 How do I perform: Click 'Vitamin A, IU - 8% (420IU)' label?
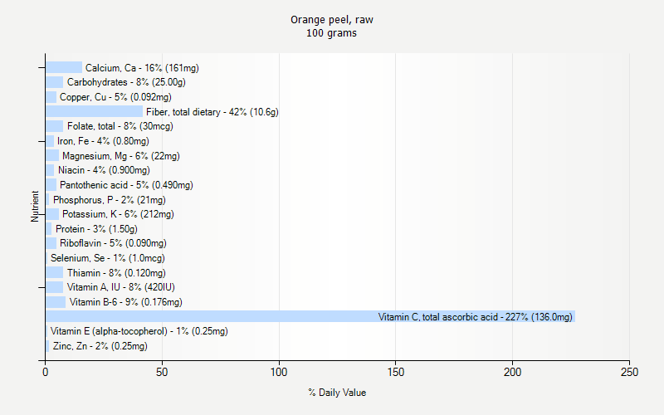pyautogui.click(x=120, y=287)
